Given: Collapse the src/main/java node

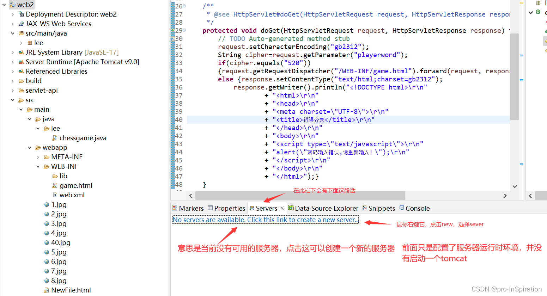Looking at the screenshot, I should click(x=13, y=33).
